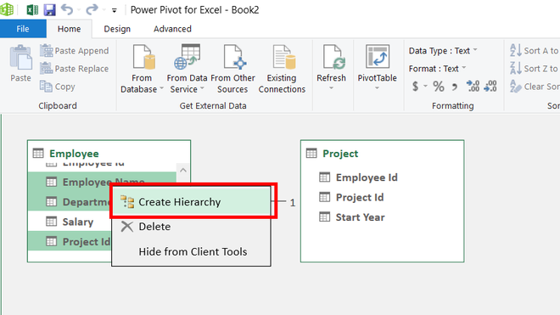The width and height of the screenshot is (560, 315).
Task: Switch to the Design tab
Action: point(117,29)
